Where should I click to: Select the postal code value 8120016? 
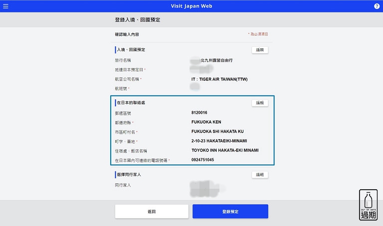pyautogui.click(x=199, y=113)
